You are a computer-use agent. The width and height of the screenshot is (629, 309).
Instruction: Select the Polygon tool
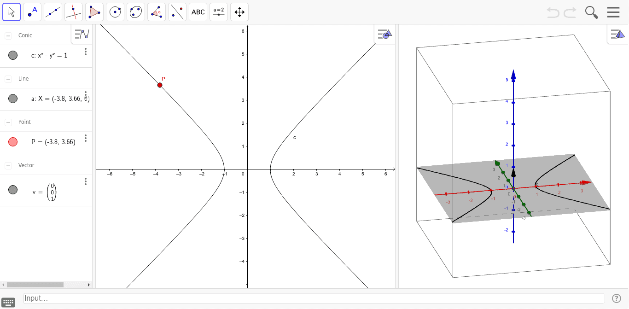click(x=94, y=12)
